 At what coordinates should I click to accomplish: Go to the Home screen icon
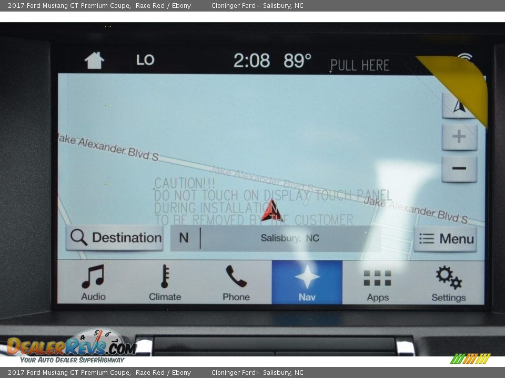click(x=94, y=61)
